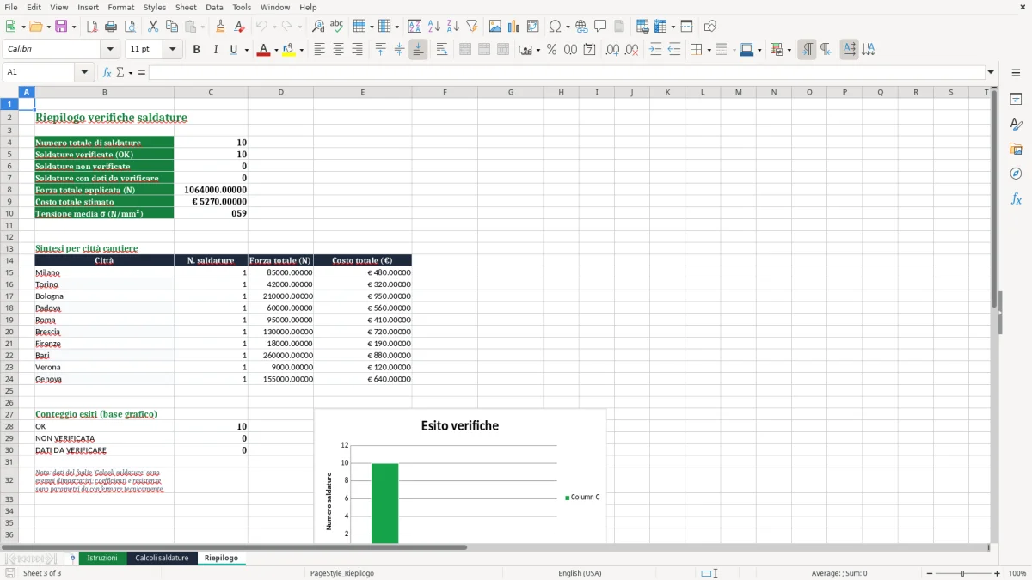1032x580 pixels.
Task: Run the Spelling check icon
Action: tap(336, 27)
